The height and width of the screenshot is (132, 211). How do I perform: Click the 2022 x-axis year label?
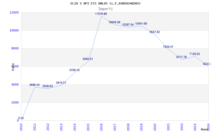pos(182,127)
